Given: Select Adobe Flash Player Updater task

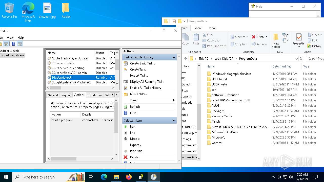Looking at the screenshot, I should 70,58.
